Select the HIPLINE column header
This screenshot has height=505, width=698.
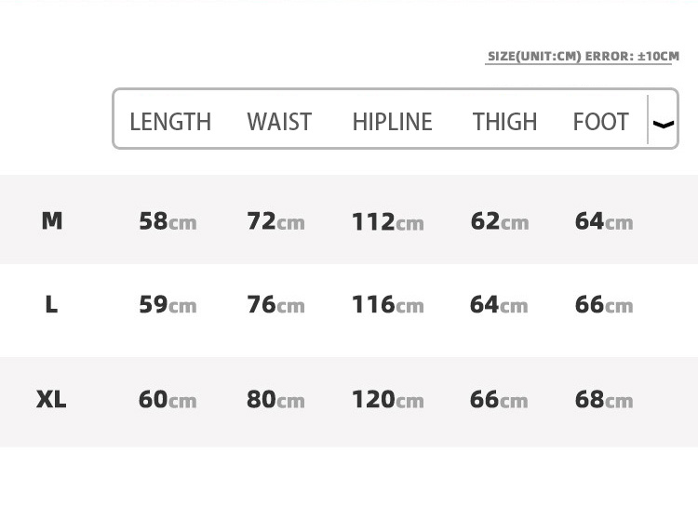coord(392,122)
